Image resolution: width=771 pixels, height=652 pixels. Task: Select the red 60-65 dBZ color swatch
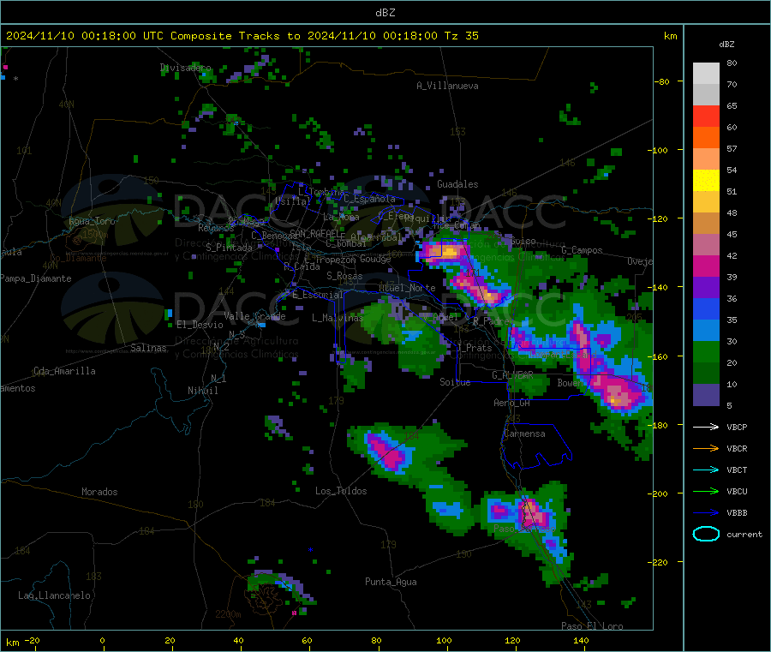[x=706, y=116]
